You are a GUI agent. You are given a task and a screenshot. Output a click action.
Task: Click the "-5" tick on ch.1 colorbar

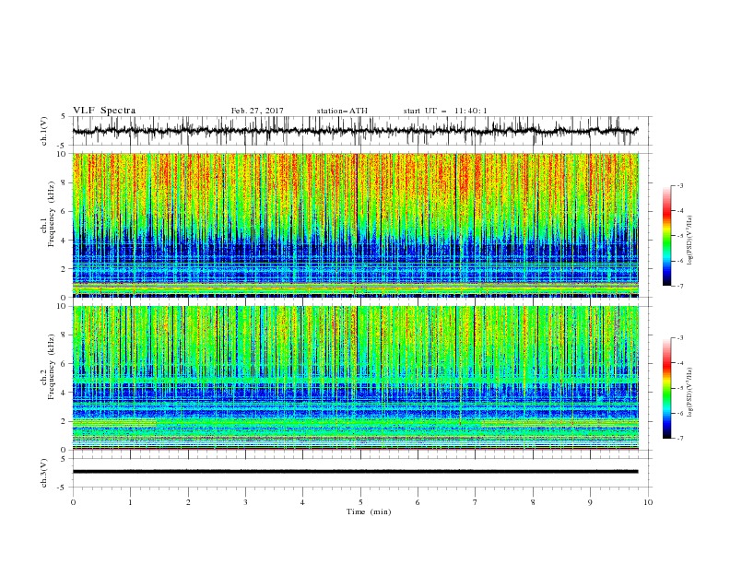(x=680, y=236)
